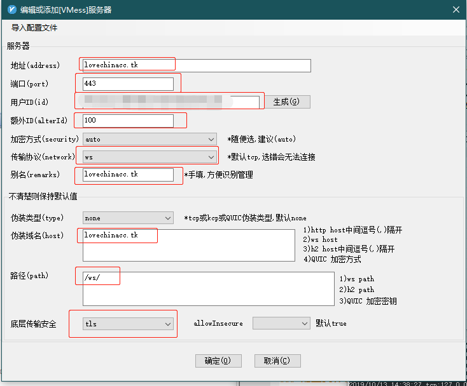This screenshot has height=386, width=467.
Task: Click the 服务器 group title
Action: coord(18,46)
